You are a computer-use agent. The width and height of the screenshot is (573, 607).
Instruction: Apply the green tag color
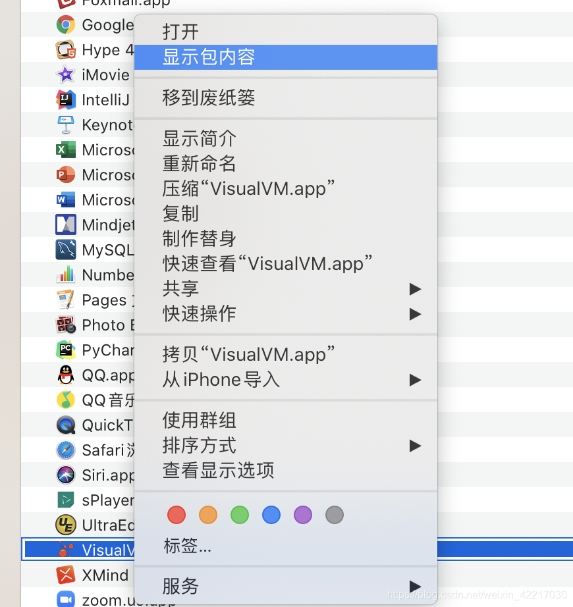coord(240,515)
